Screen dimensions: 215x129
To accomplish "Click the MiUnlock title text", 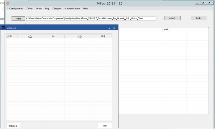I will tap(11, 28).
